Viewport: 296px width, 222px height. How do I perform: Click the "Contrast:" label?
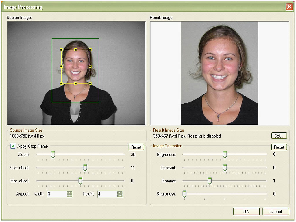[169, 168]
